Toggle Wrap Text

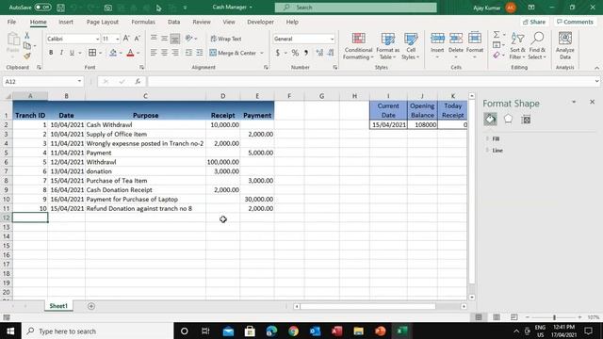click(x=226, y=39)
